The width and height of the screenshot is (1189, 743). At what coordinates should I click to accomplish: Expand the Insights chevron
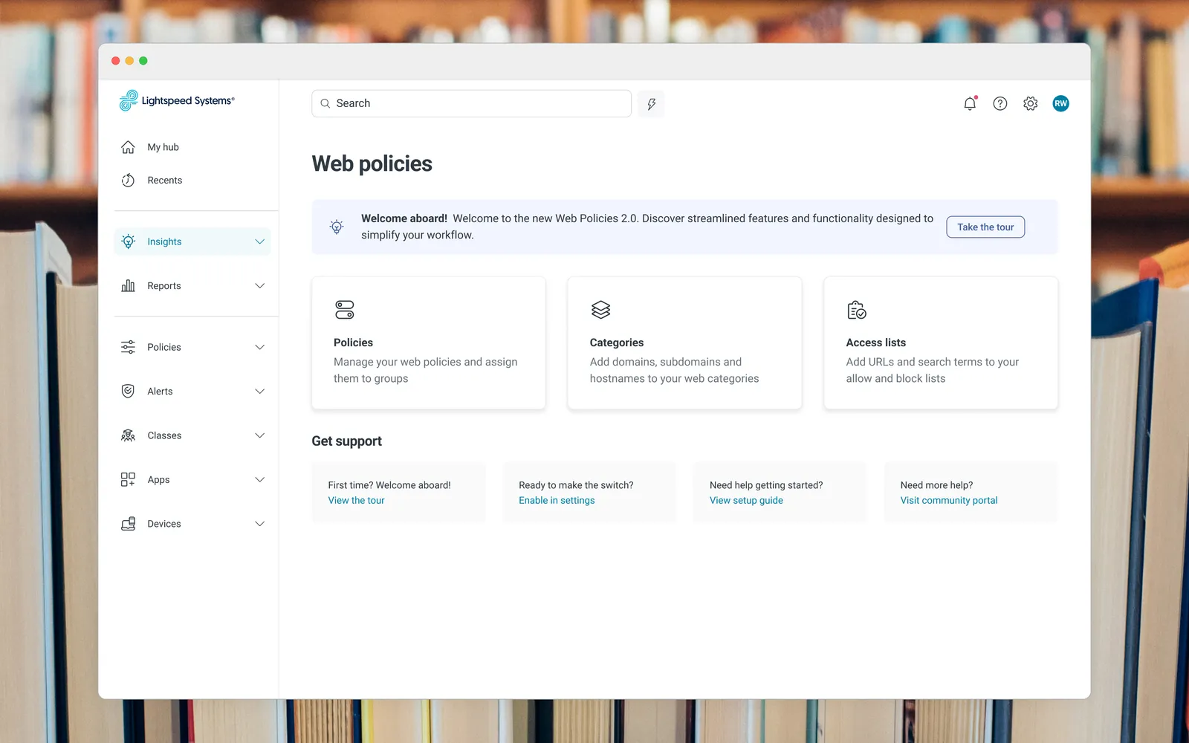(259, 241)
